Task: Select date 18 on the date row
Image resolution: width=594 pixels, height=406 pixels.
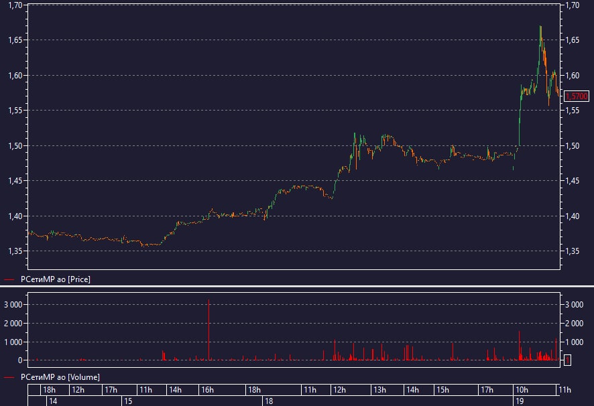Action: click(x=269, y=401)
